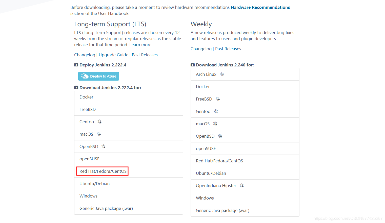The image size is (385, 223).
Task: Click the download icon beside Download Jenkins 2.222.4
Action: [76, 88]
